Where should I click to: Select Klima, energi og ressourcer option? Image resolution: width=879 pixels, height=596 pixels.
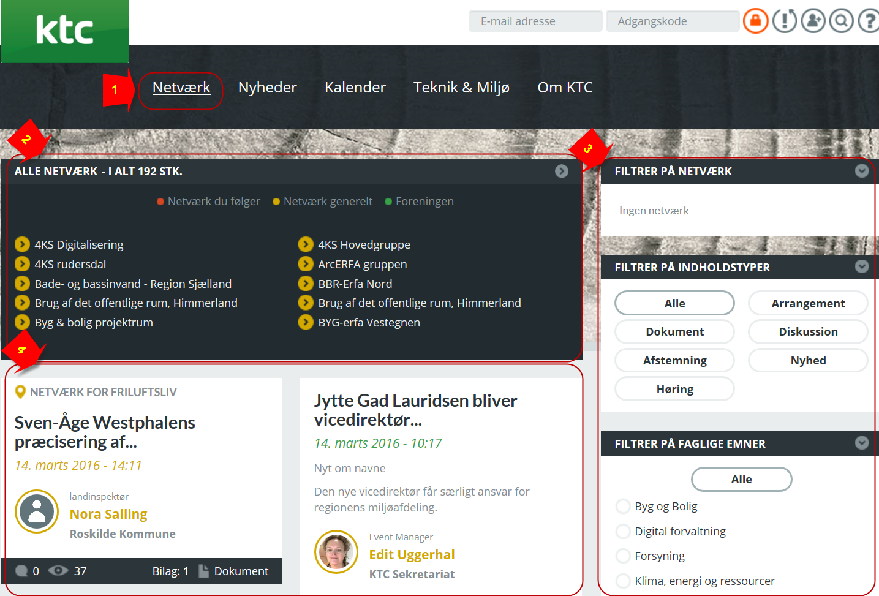[623, 581]
